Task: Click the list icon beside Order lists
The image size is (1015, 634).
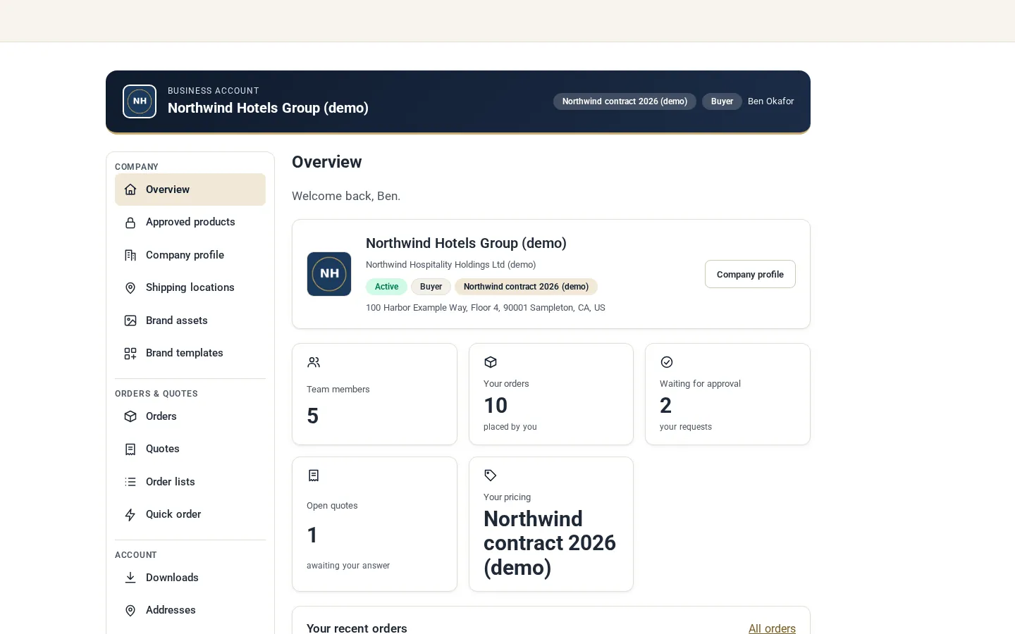Action: tap(130, 482)
